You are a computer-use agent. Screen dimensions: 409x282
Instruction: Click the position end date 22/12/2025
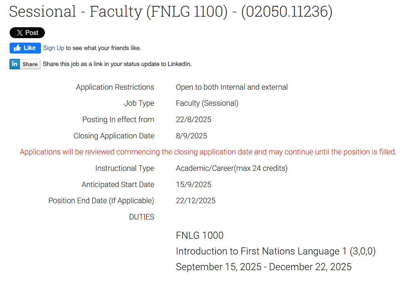(x=196, y=201)
